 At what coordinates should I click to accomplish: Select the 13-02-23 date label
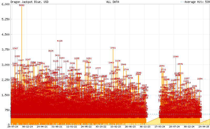[115, 126]
